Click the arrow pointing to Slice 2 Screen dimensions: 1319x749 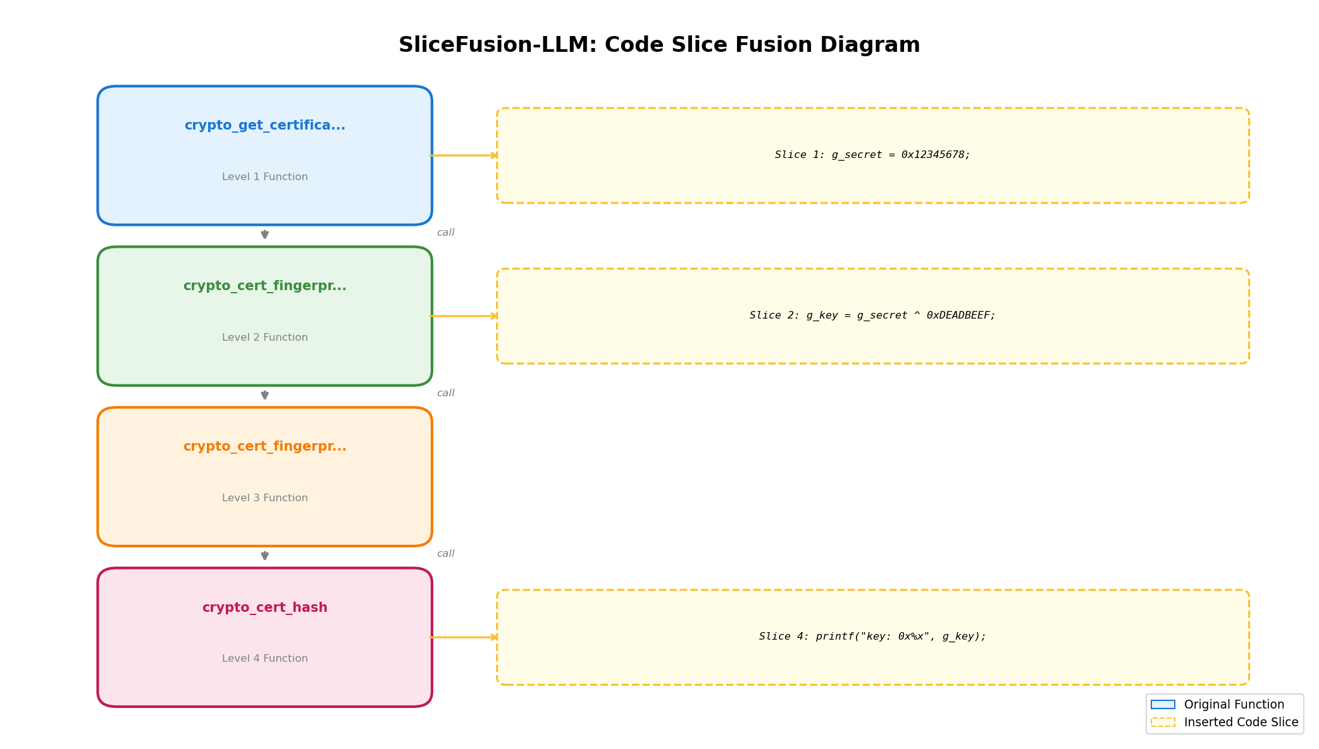(x=464, y=316)
